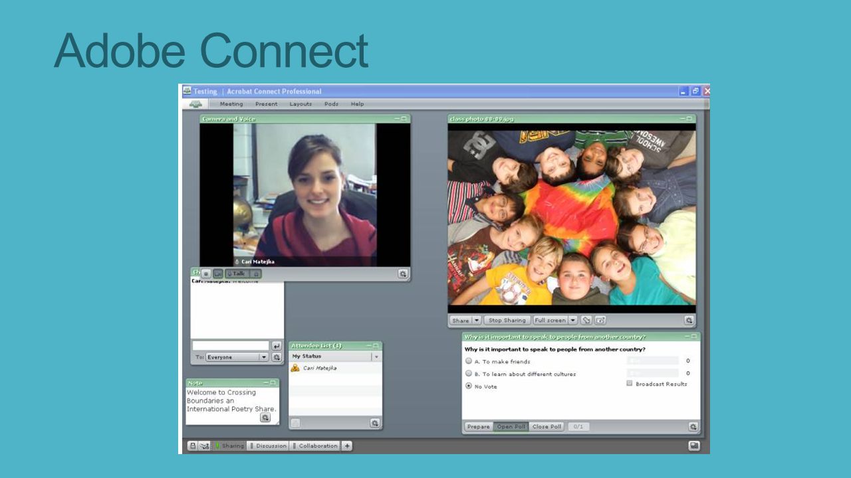Open Share pod options gear icon
Screen dimensions: 851x478
pyautogui.click(x=689, y=320)
